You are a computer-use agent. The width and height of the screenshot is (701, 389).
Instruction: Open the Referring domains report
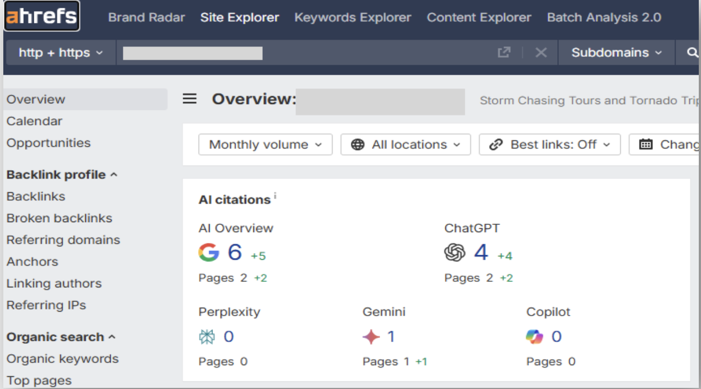(63, 240)
